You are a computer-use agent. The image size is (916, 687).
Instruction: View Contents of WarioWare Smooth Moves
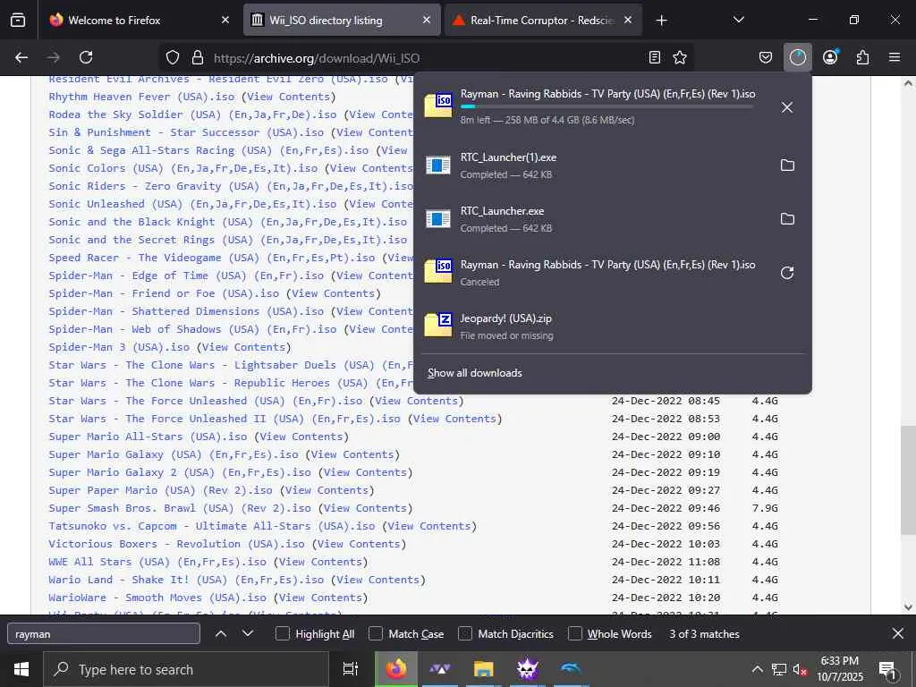[x=320, y=597]
